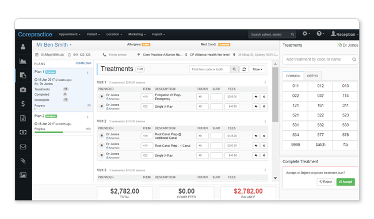Add treatment code 577
The height and width of the screenshot is (219, 374).
(320, 135)
